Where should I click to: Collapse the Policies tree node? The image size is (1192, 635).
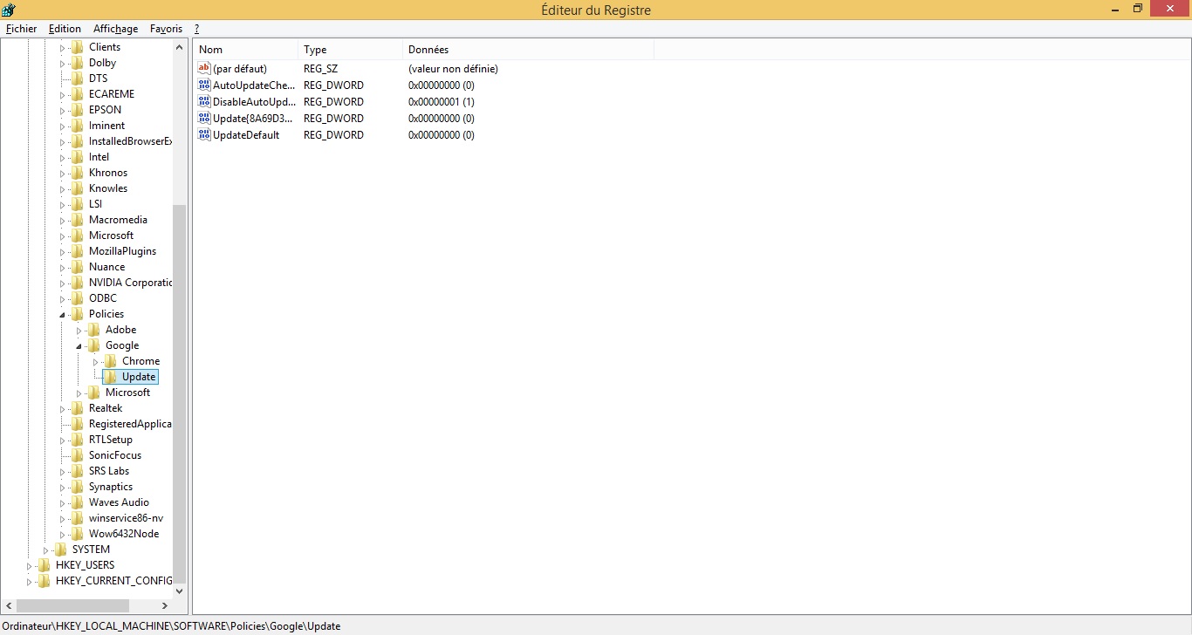62,314
